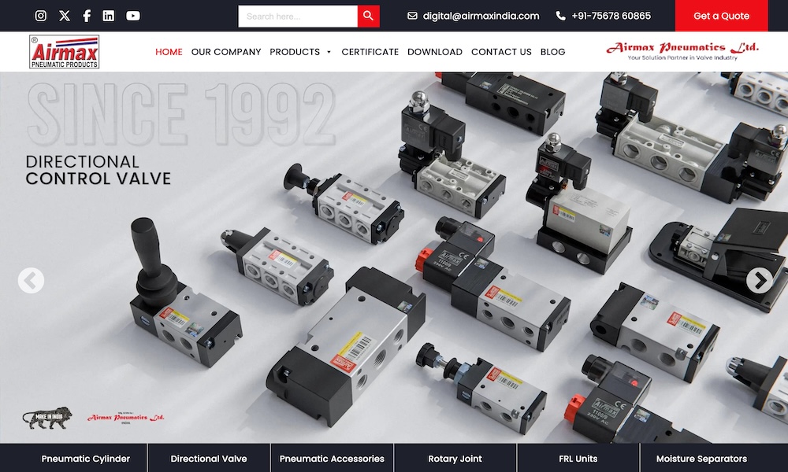Select the Rotary Joint category button
This screenshot has width=788, height=472.
455,458
